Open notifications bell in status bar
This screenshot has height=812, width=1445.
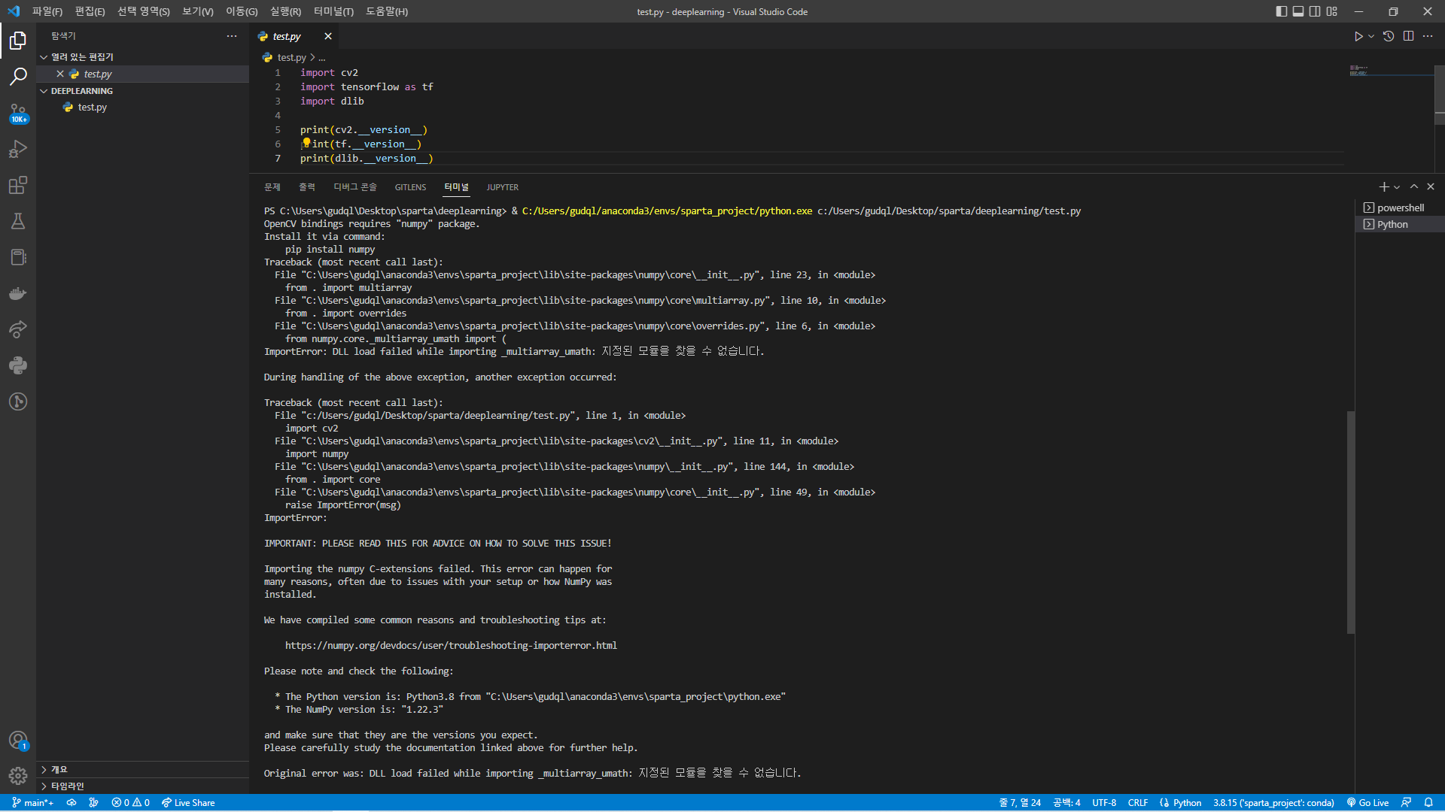[1428, 802]
